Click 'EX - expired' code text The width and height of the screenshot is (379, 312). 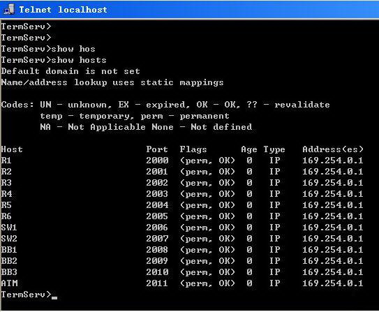click(x=154, y=105)
